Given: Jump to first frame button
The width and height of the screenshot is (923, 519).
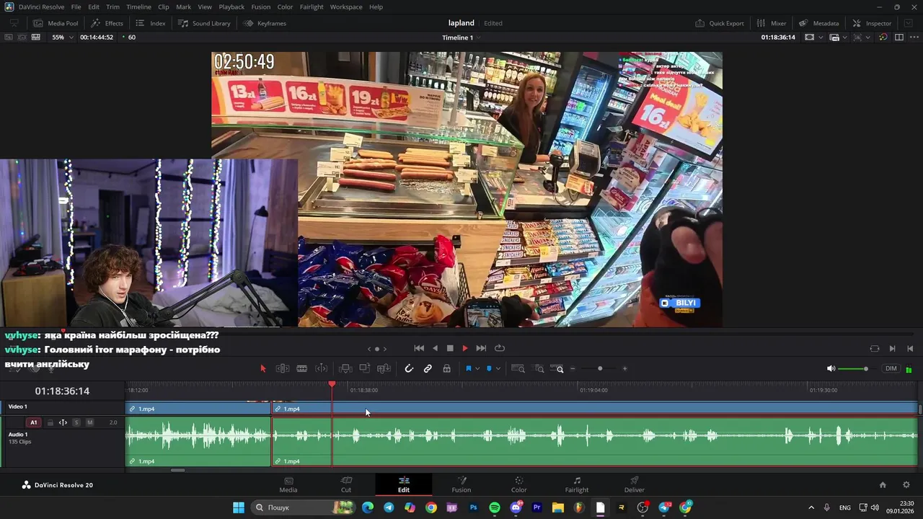Looking at the screenshot, I should [419, 348].
